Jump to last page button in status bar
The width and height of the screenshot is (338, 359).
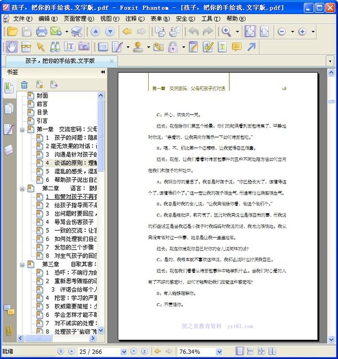point(144,351)
